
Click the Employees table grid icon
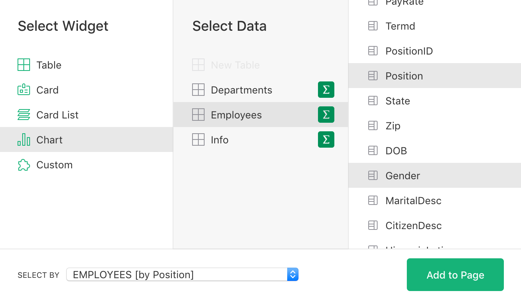[198, 115]
